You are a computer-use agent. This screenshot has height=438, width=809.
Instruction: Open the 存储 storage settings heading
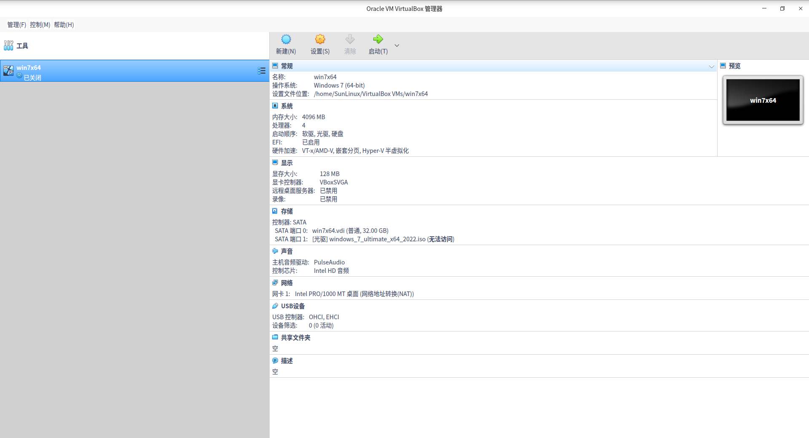click(287, 211)
